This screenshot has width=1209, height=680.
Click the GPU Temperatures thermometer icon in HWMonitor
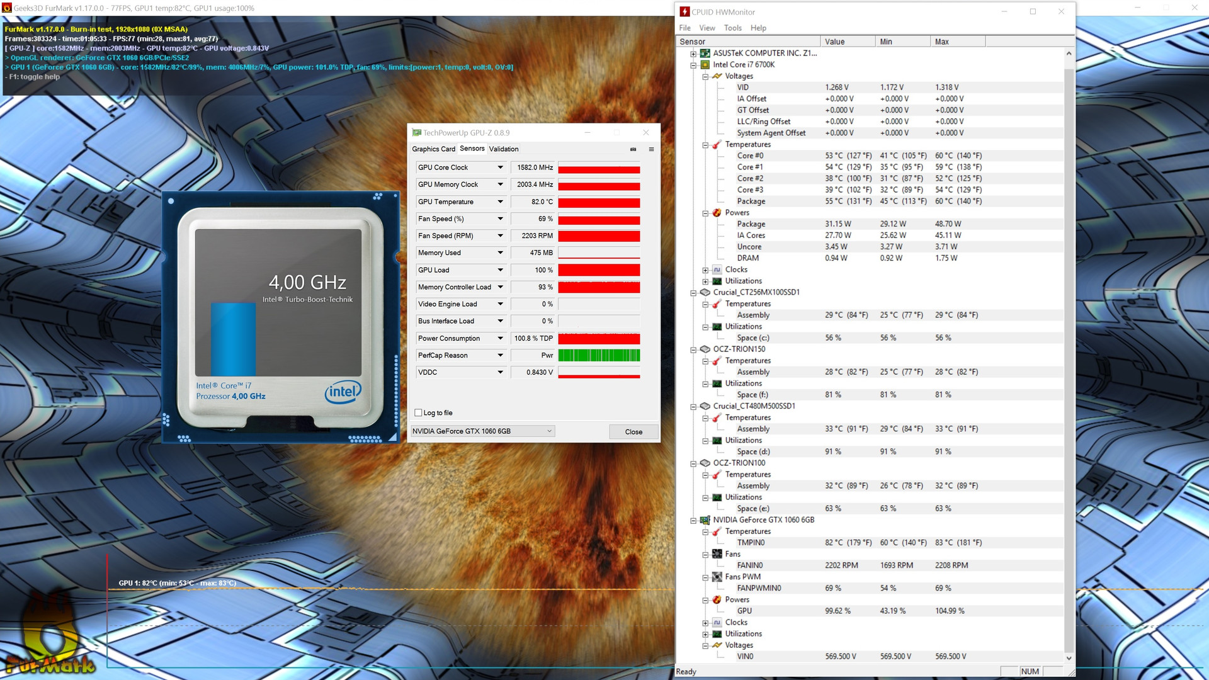(717, 531)
